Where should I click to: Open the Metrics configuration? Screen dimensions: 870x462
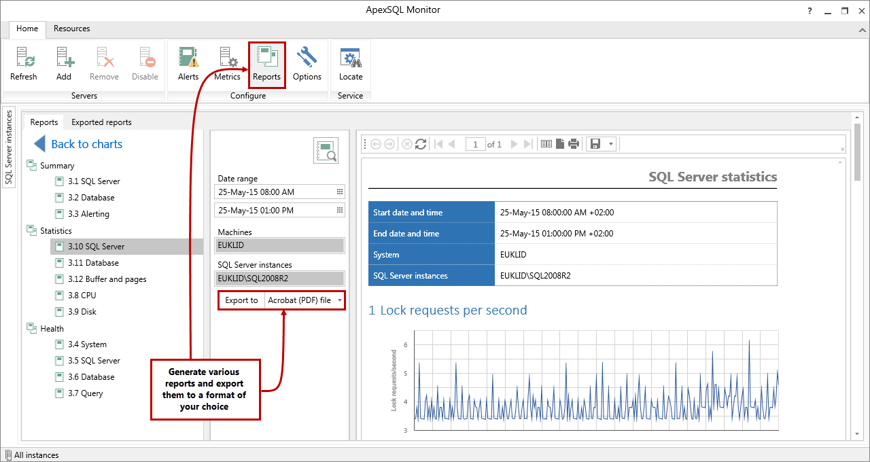pyautogui.click(x=227, y=64)
